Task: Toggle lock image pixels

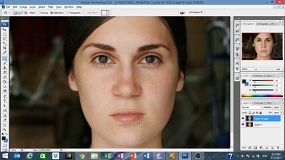Action: pyautogui.click(x=253, y=113)
